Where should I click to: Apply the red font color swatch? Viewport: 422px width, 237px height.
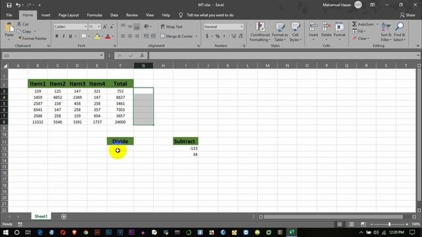tap(108, 36)
